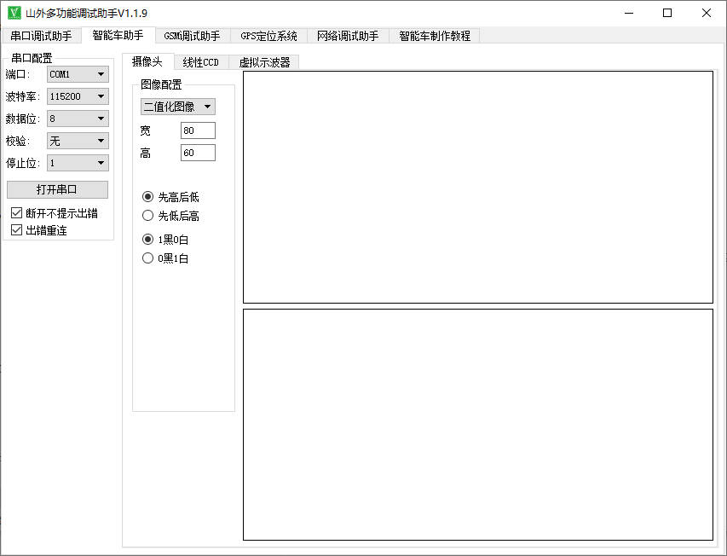
Task: Open the GPS定位系统 tab
Action: 268,36
